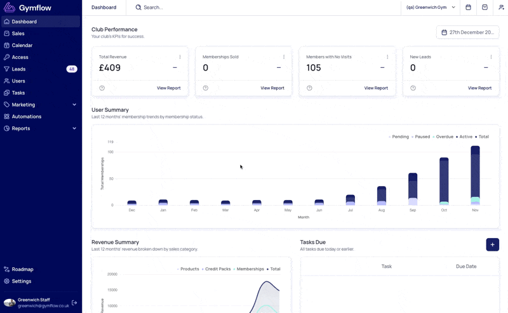Screen dimensions: 508x313
Task: Click the add user icon in top bar
Action: coord(501,7)
